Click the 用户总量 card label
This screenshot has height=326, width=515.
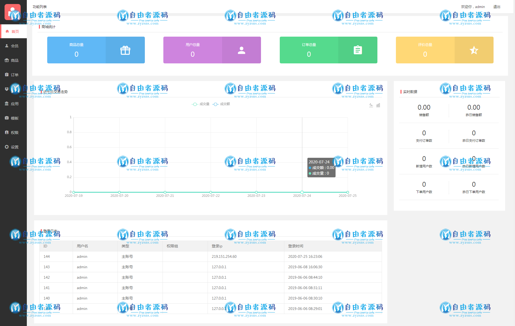pos(193,45)
